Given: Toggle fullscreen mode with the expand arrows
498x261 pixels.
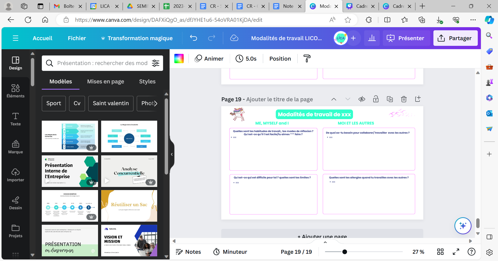Looking at the screenshot, I should point(456,252).
